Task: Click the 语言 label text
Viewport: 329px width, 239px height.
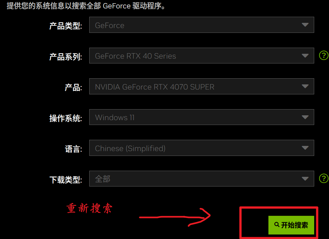Action: pyautogui.click(x=73, y=149)
